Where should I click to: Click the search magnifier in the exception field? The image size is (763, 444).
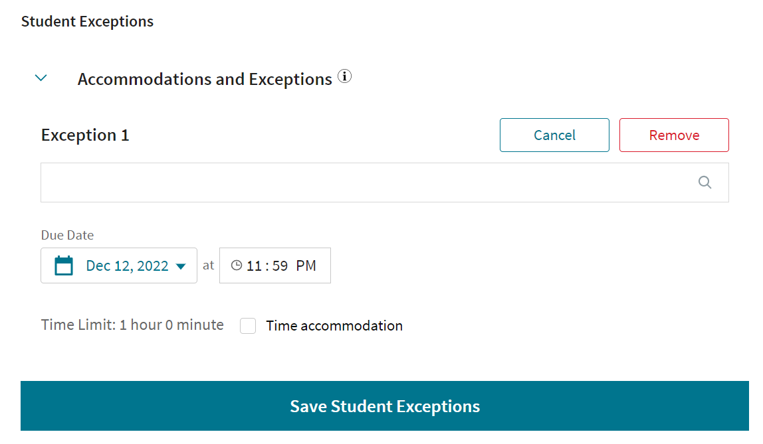pos(705,182)
